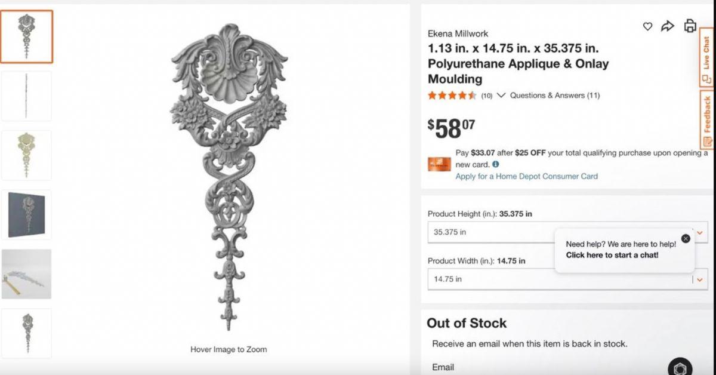View the dark wall installation thumbnail
The height and width of the screenshot is (375, 716).
click(x=26, y=214)
